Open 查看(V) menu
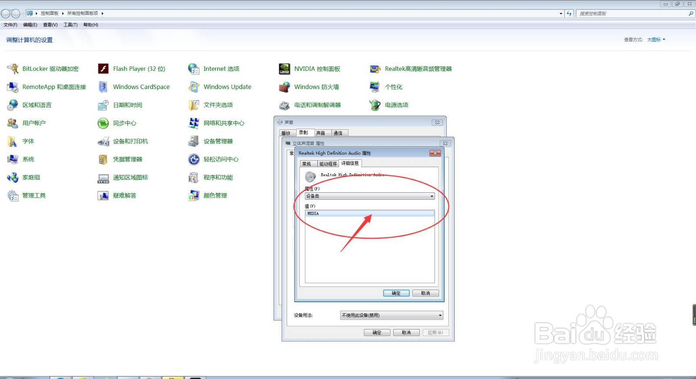696x379 pixels. click(x=50, y=25)
